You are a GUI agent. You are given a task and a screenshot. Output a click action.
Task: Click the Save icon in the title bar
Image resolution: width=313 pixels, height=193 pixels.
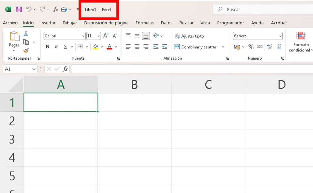[19, 9]
